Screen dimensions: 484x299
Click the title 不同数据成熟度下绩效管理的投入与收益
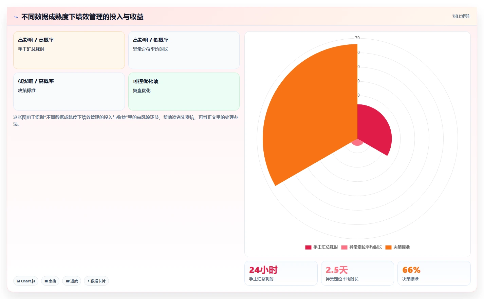pyautogui.click(x=82, y=17)
